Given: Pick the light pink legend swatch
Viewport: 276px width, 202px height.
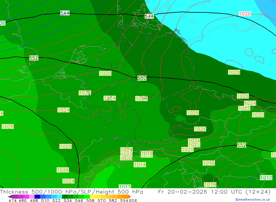Looking at the screenshot, I should pos(31,196).
